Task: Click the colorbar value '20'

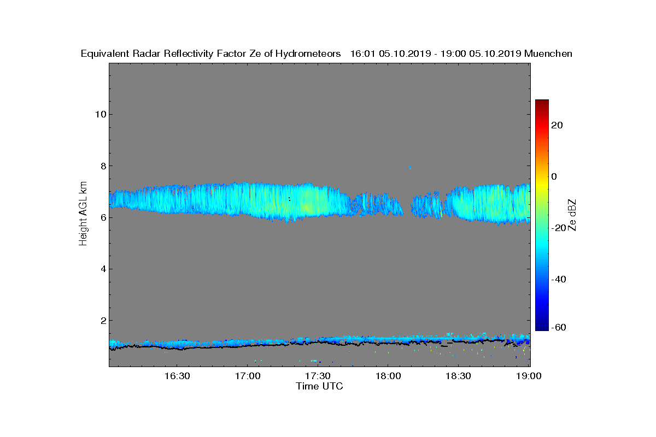Action: point(558,125)
